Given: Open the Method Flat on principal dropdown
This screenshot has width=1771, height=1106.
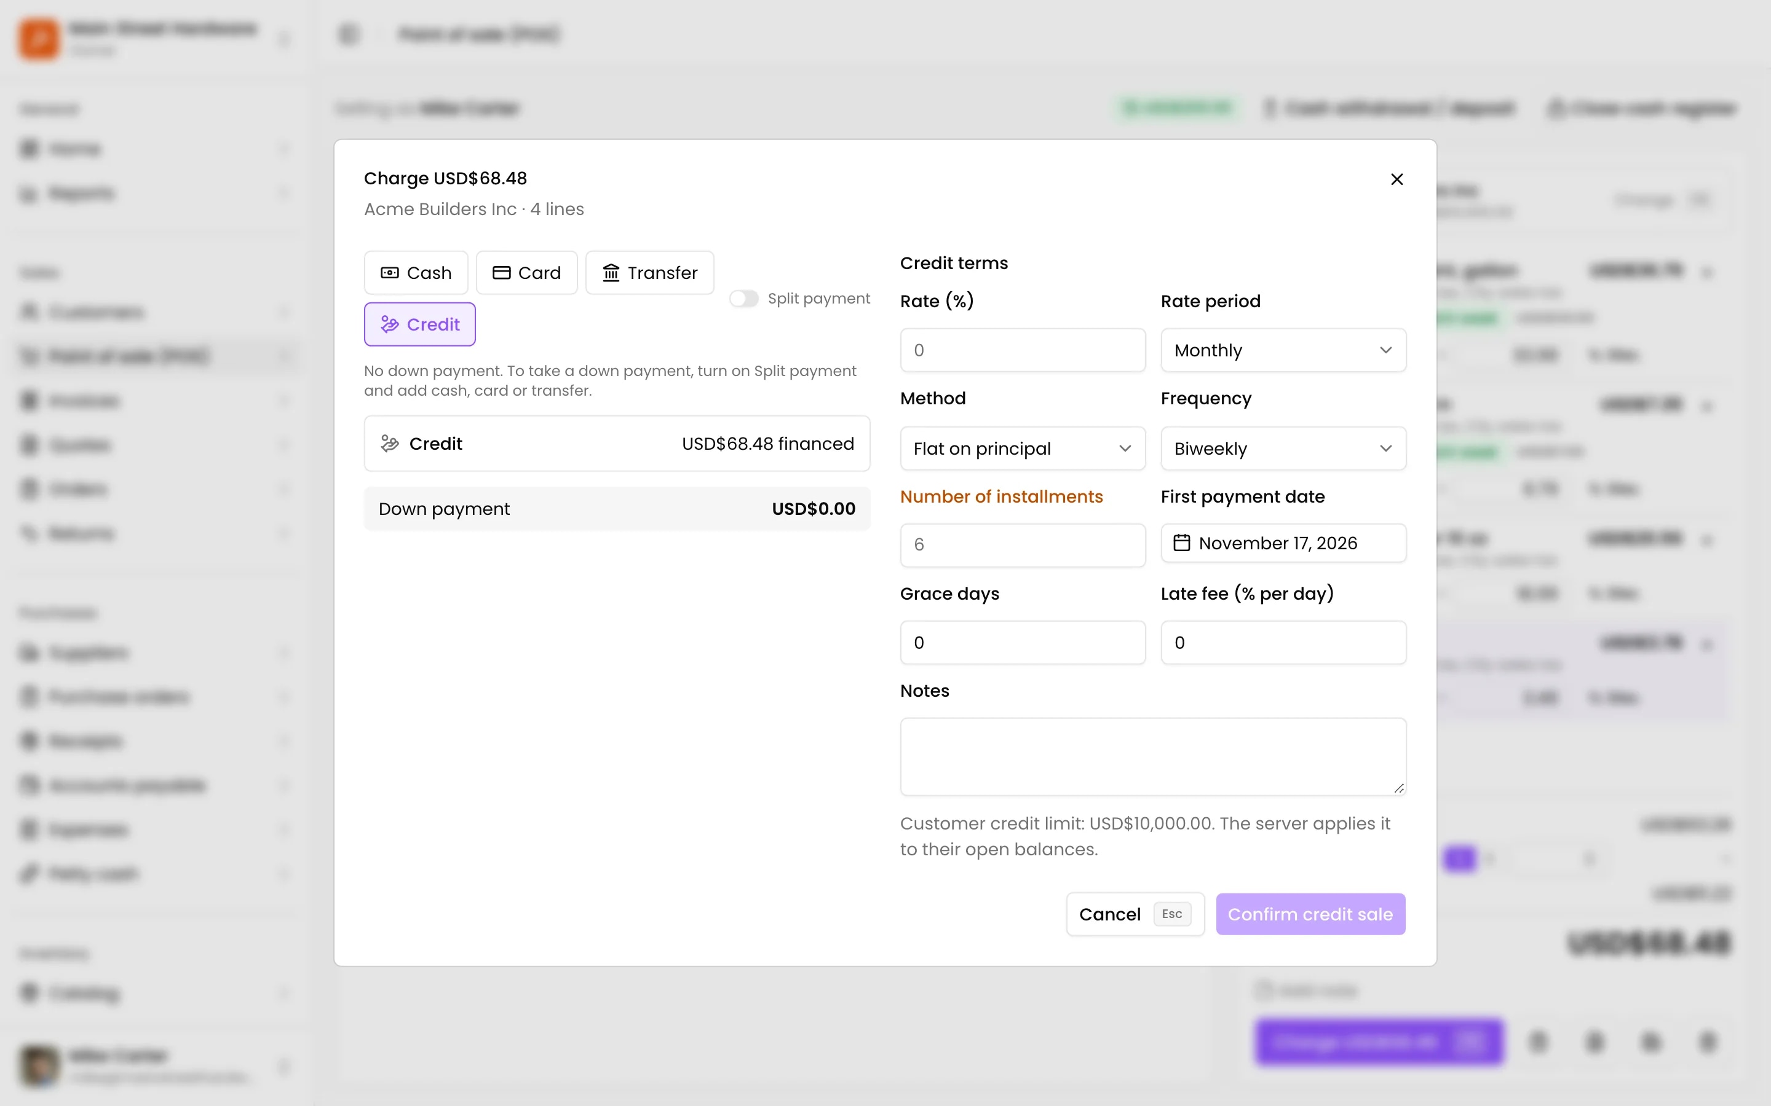Looking at the screenshot, I should pyautogui.click(x=1023, y=449).
